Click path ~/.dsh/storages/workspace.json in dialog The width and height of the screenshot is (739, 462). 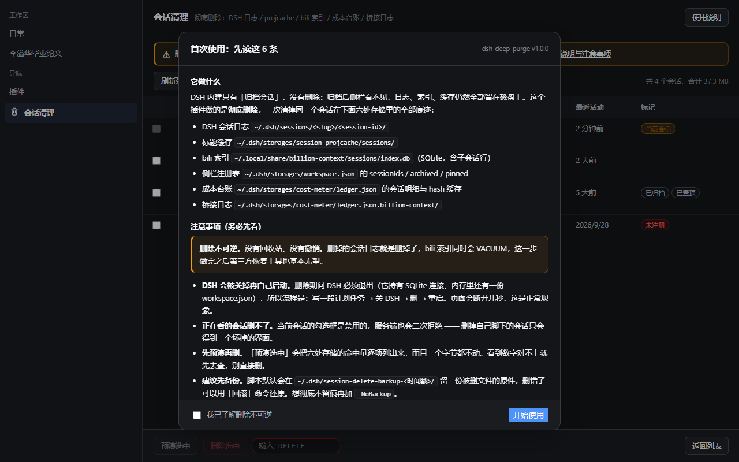pyautogui.click(x=300, y=174)
